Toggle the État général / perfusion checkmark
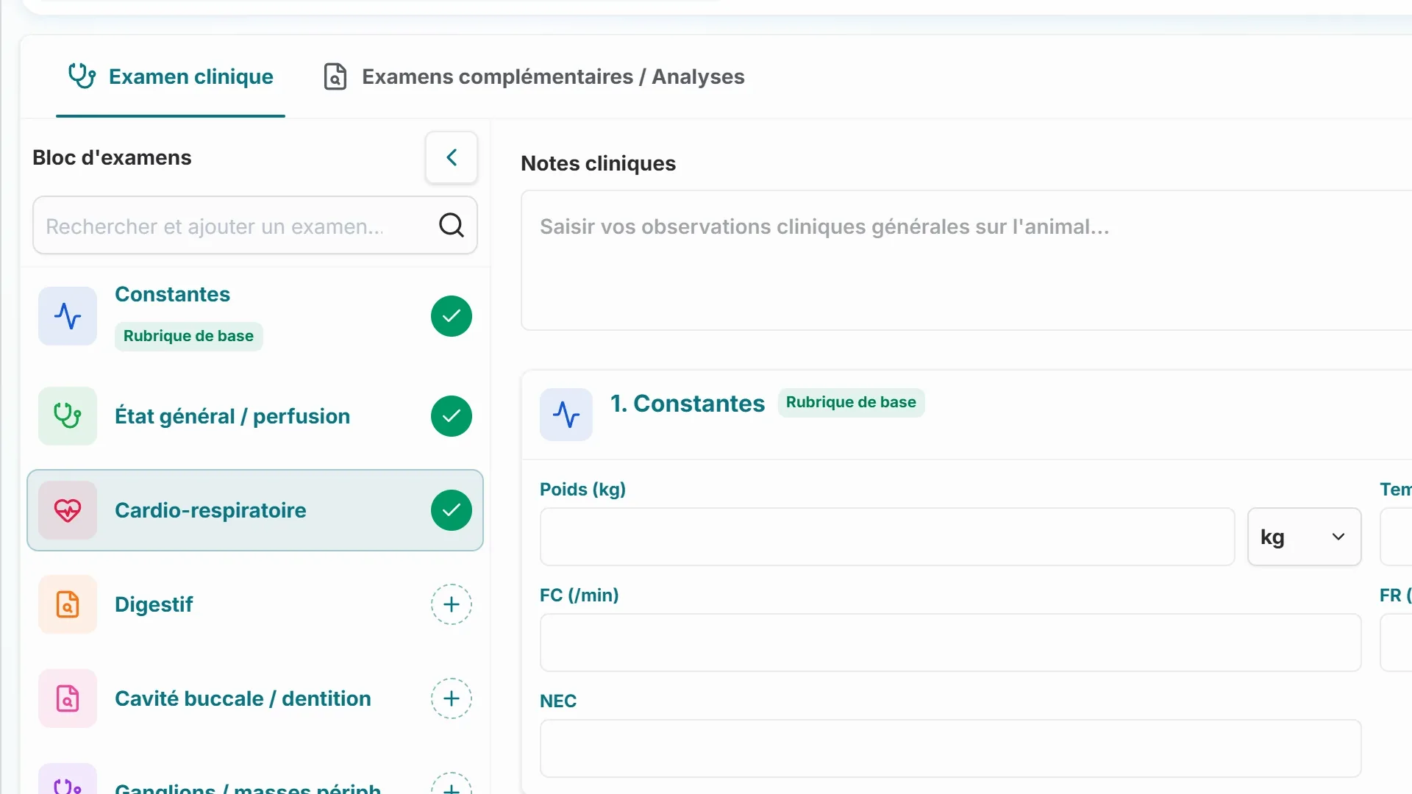The width and height of the screenshot is (1412, 794). point(452,416)
